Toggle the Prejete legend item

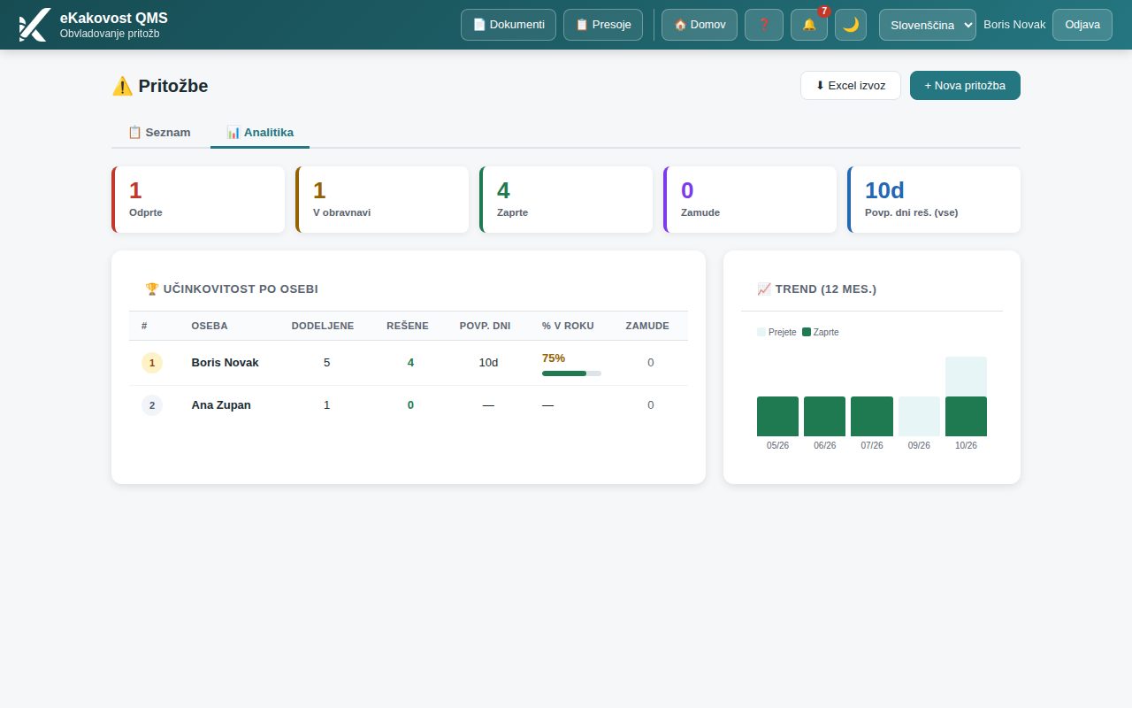tap(776, 332)
